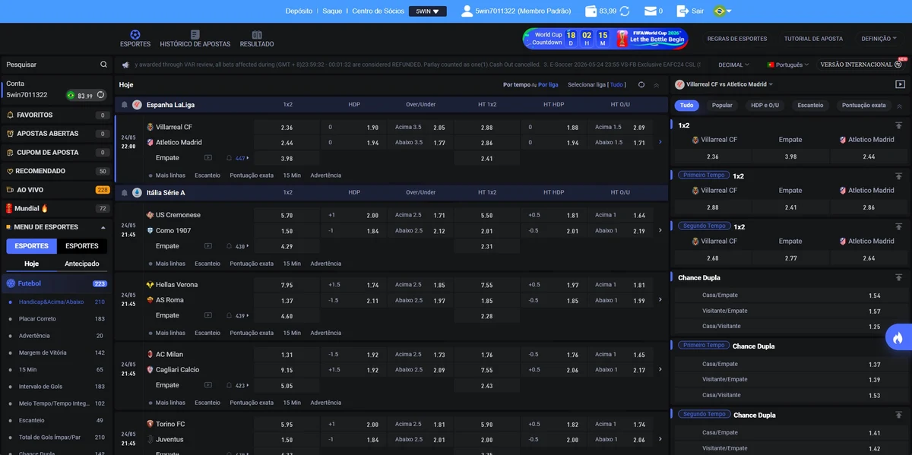Click the floating flame hot button
Image resolution: width=912 pixels, height=455 pixels.
click(898, 337)
